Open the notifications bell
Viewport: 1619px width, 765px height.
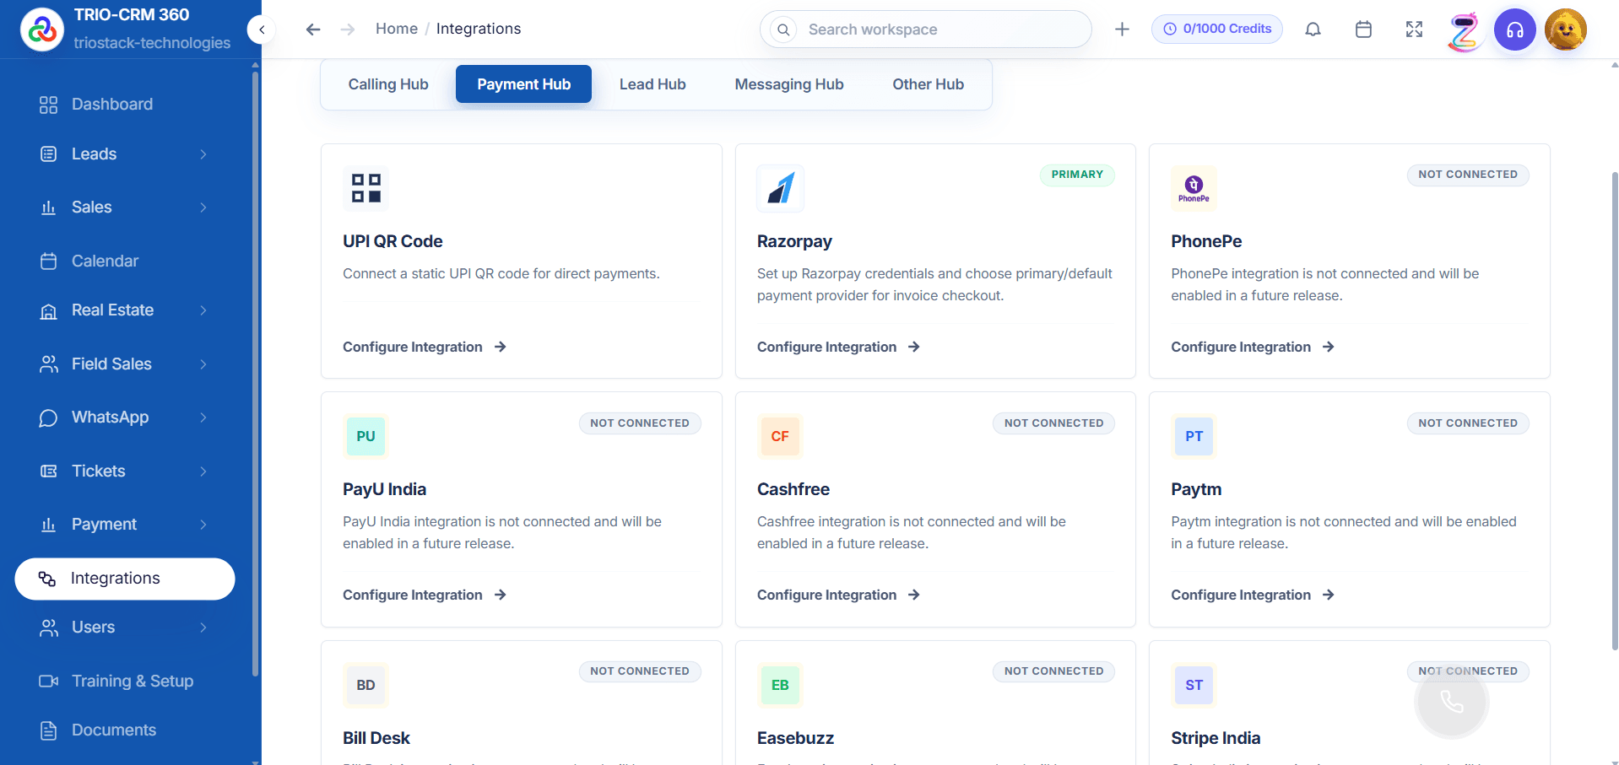point(1313,30)
